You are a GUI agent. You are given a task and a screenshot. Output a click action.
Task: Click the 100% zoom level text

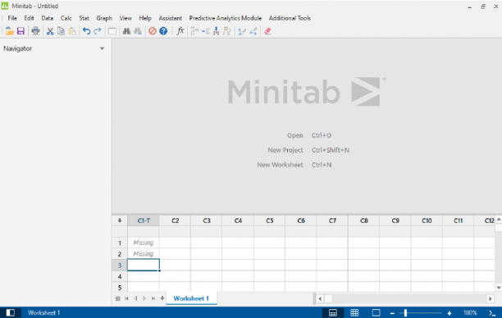(470, 313)
